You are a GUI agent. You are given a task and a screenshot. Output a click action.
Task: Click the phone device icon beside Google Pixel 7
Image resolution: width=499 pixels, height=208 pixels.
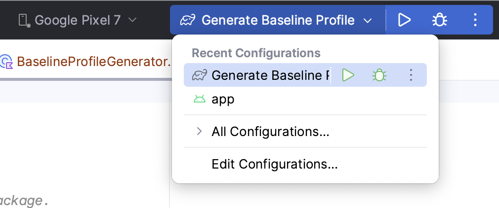24,21
